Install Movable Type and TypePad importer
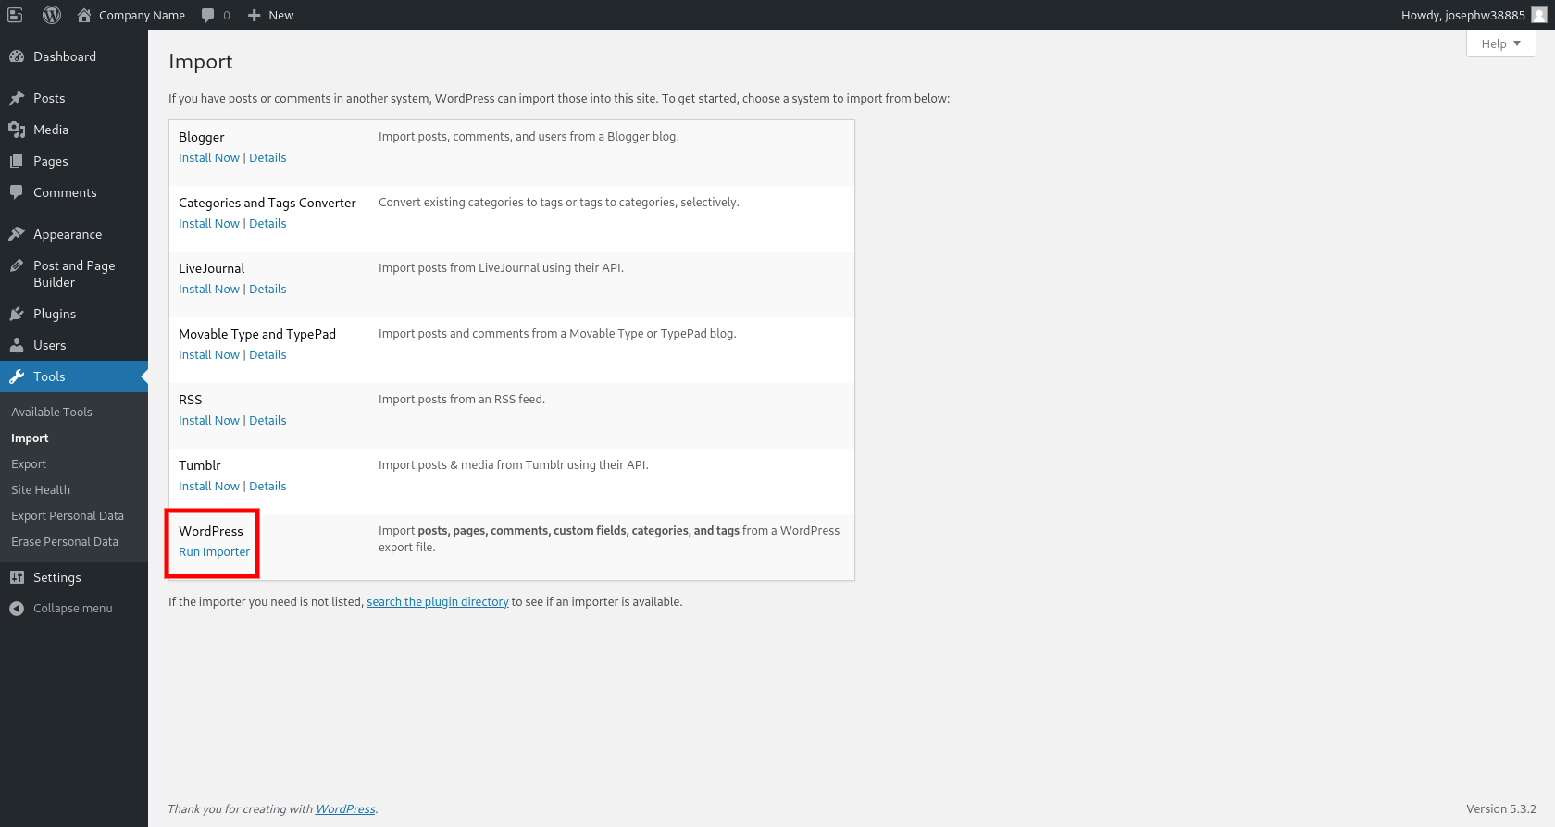The image size is (1555, 827). coord(209,354)
